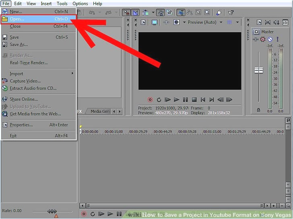Click the Master volume fader handle
Viewport: 293px width, 219px height.
[258, 70]
